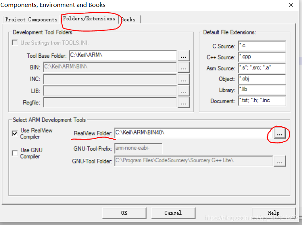Screen dimensions: 302x225
Task: Click the LIB folder field
Action: [110, 91]
